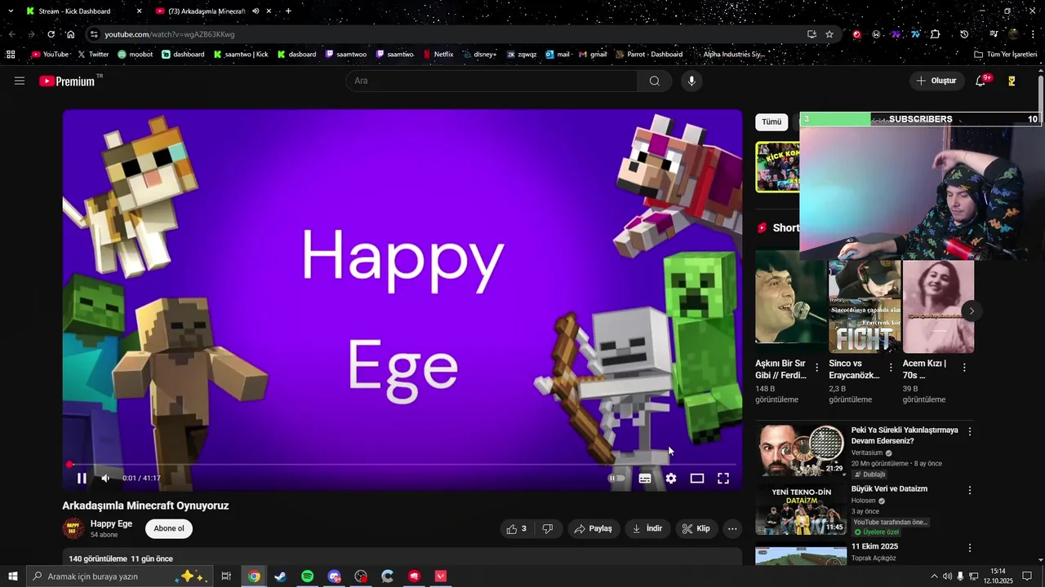Open Spotify from the taskbar
The image size is (1045, 587).
pos(307,576)
